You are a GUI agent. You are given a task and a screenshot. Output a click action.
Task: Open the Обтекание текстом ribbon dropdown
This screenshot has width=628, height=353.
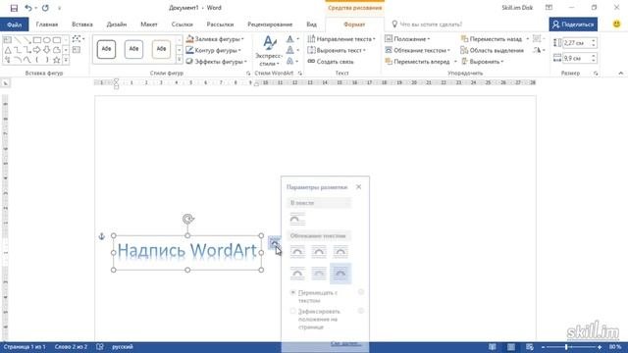click(x=417, y=50)
